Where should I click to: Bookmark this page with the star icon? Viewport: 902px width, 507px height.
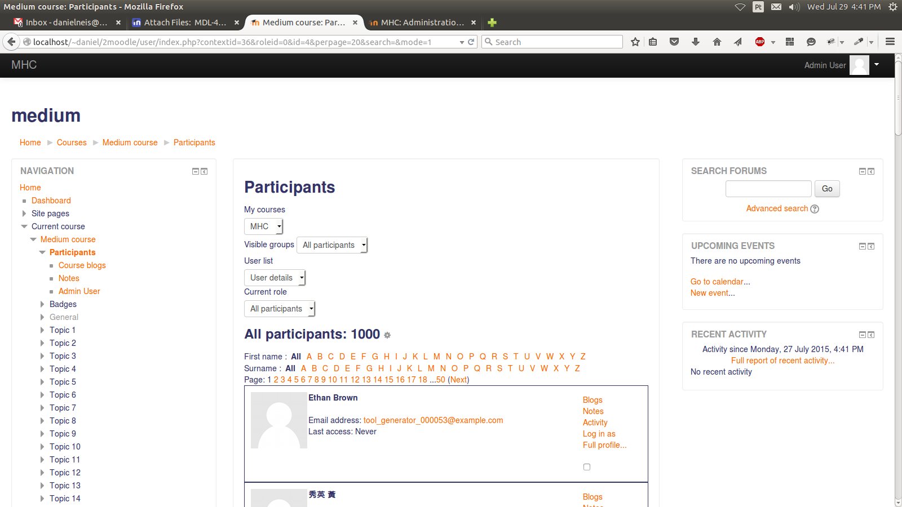click(x=635, y=42)
